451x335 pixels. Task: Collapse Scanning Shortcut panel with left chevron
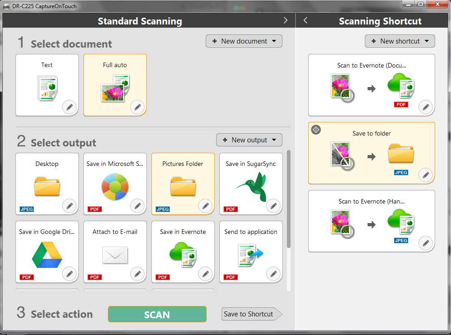click(306, 20)
